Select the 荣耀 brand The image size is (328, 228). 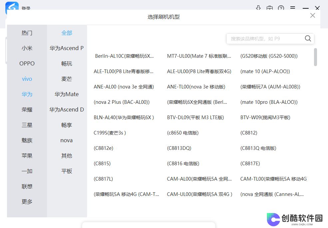(x=27, y=109)
